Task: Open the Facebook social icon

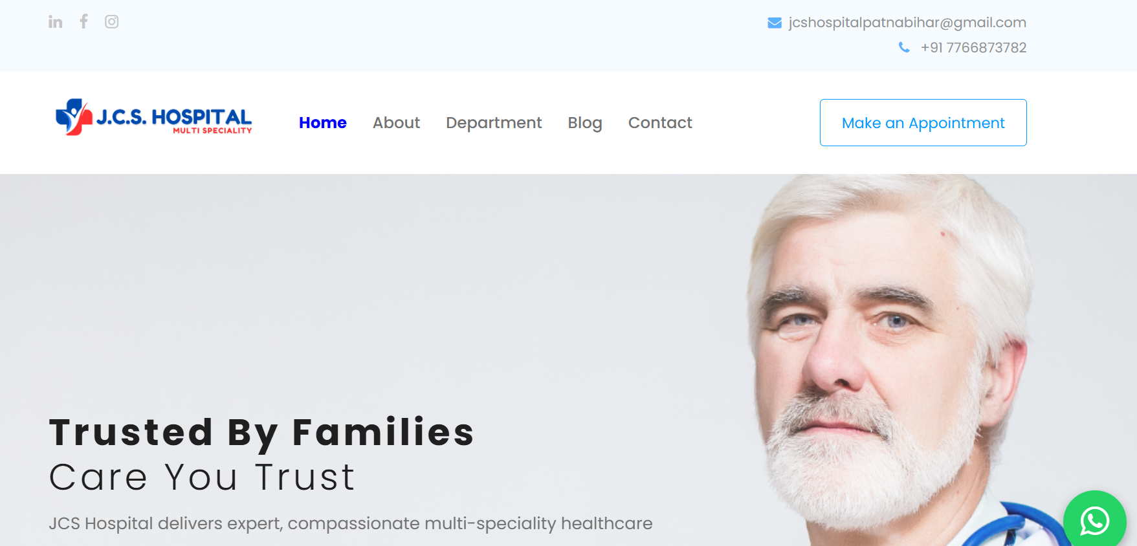Action: point(83,21)
